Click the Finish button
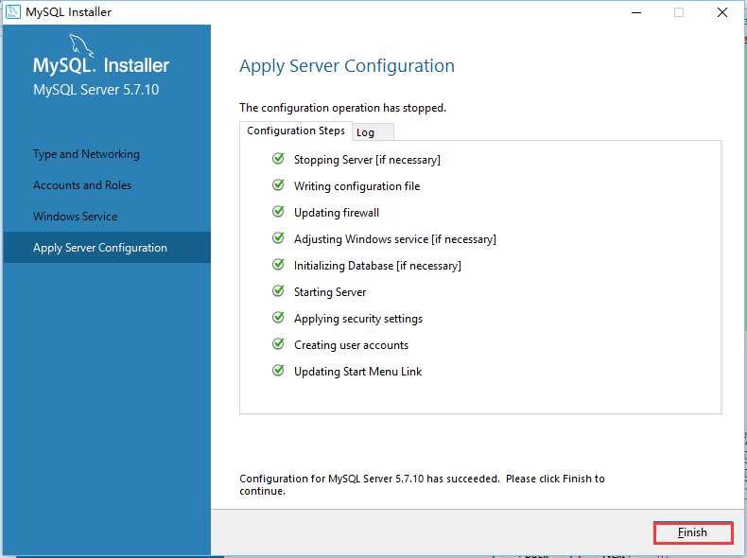Image resolution: width=747 pixels, height=558 pixels. (x=693, y=532)
